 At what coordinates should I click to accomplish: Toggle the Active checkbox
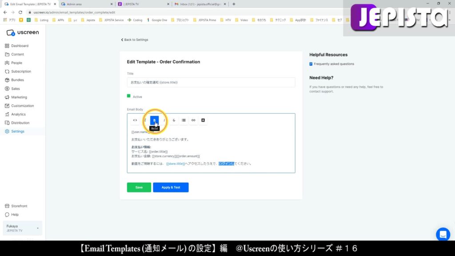(x=128, y=96)
